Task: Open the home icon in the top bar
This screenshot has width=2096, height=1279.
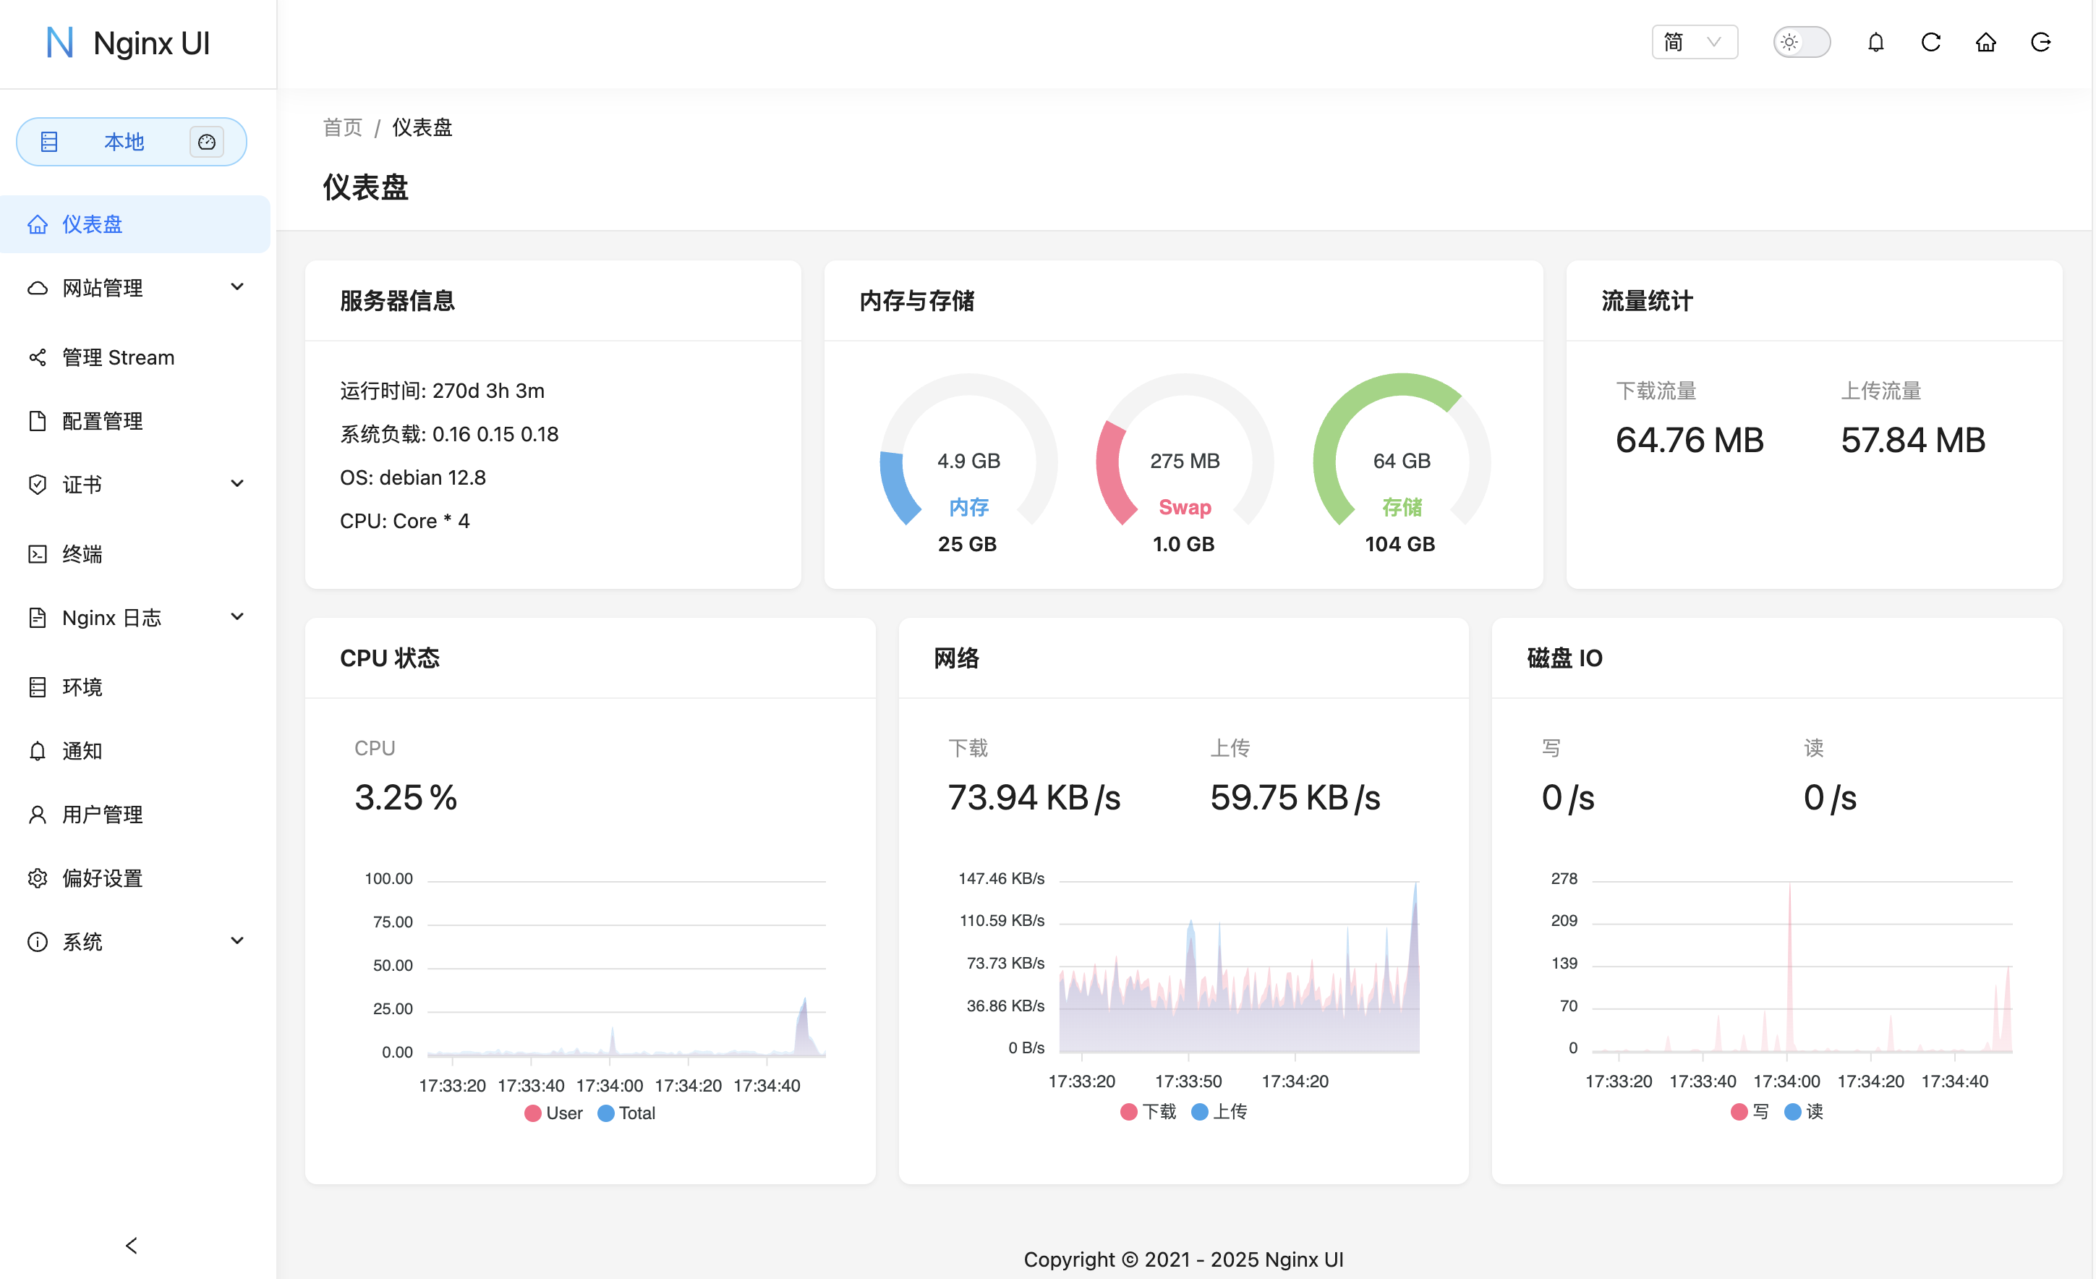Action: click(x=1985, y=43)
